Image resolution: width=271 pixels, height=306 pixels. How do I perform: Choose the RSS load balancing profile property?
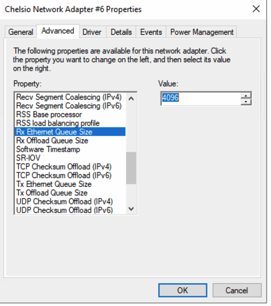[54, 123]
